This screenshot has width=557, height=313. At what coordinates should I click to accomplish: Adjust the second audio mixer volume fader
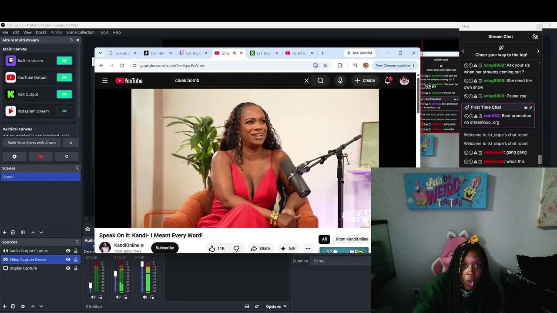click(115, 274)
